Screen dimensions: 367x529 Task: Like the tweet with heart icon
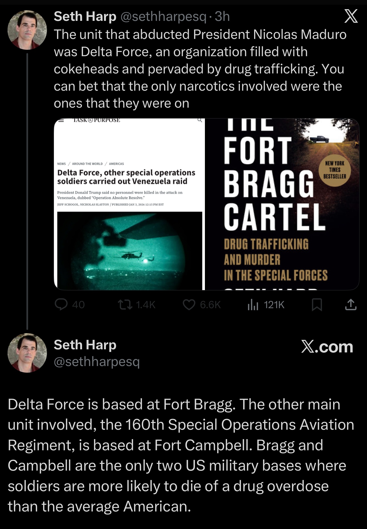(x=189, y=304)
